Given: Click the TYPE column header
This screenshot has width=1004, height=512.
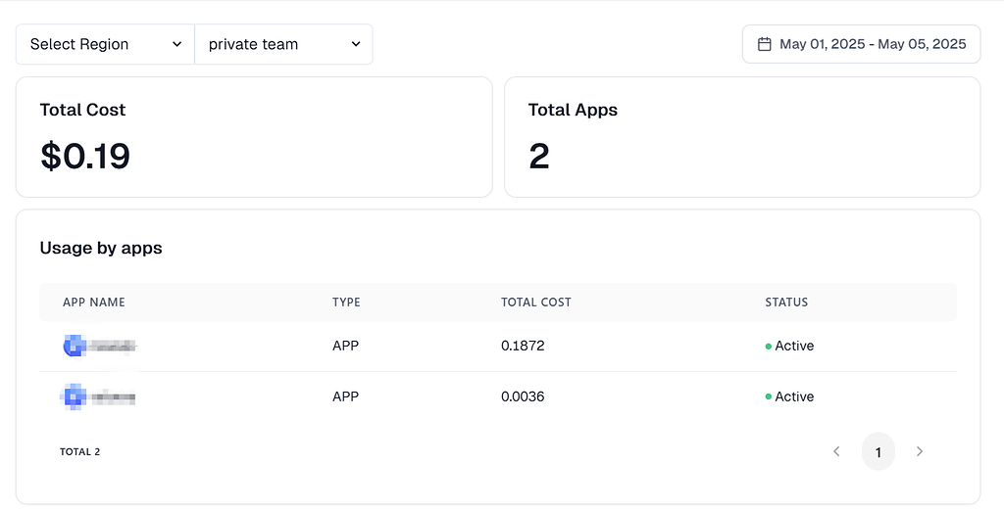Looking at the screenshot, I should 346,303.
